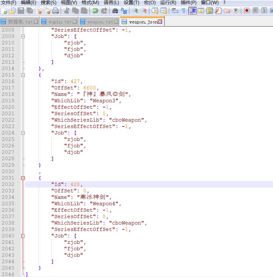Print the document using the printer icon

tap(56, 11)
